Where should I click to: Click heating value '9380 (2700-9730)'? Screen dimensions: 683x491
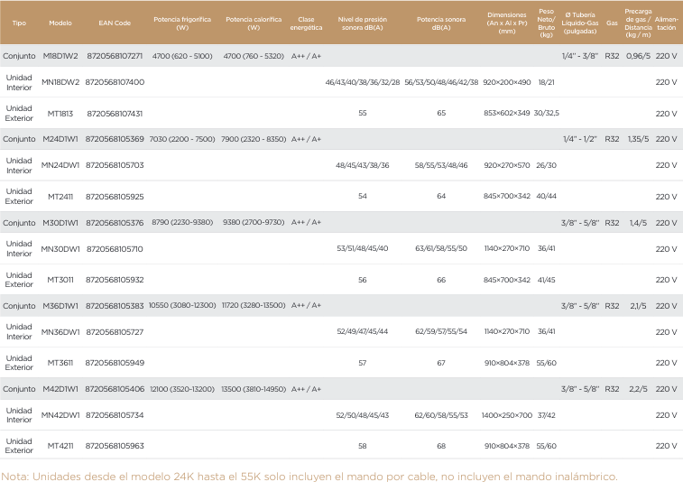[x=254, y=223]
